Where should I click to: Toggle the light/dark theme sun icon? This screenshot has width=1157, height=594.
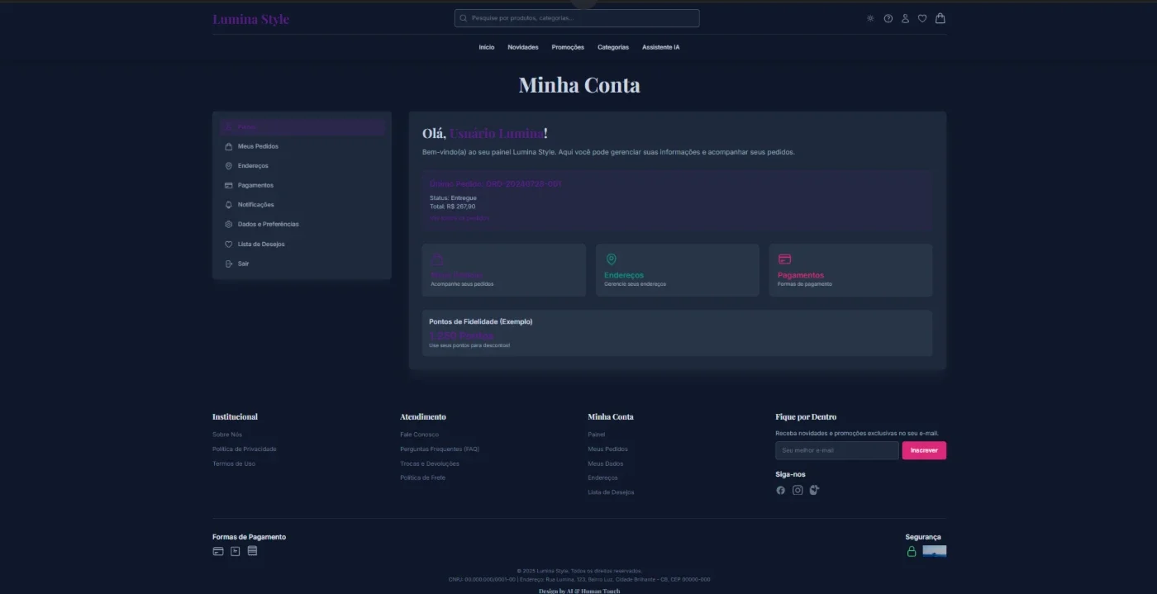click(x=870, y=18)
